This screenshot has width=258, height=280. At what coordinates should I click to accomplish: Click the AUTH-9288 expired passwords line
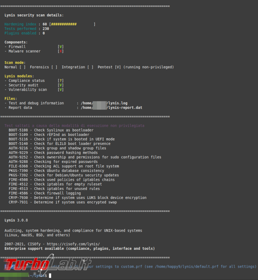click(53, 162)
